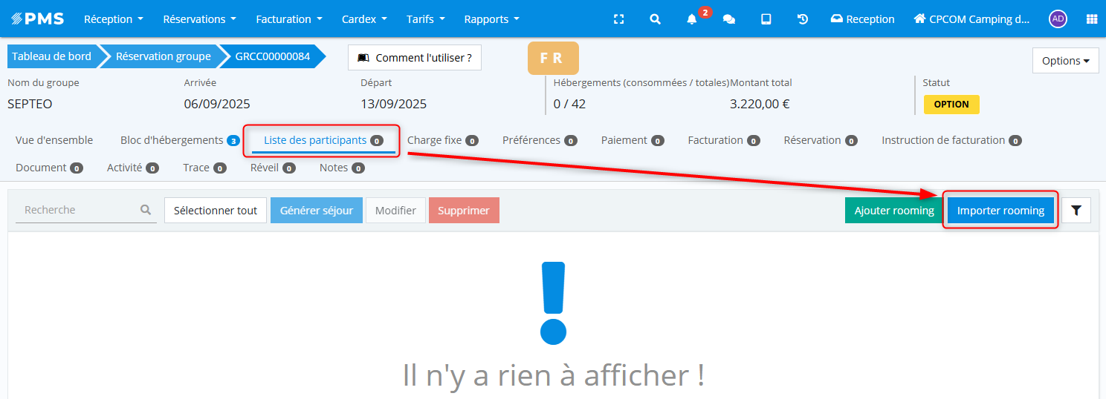This screenshot has width=1106, height=399.
Task: Switch to the Bloc d'hébergements tab
Action: pyautogui.click(x=178, y=140)
